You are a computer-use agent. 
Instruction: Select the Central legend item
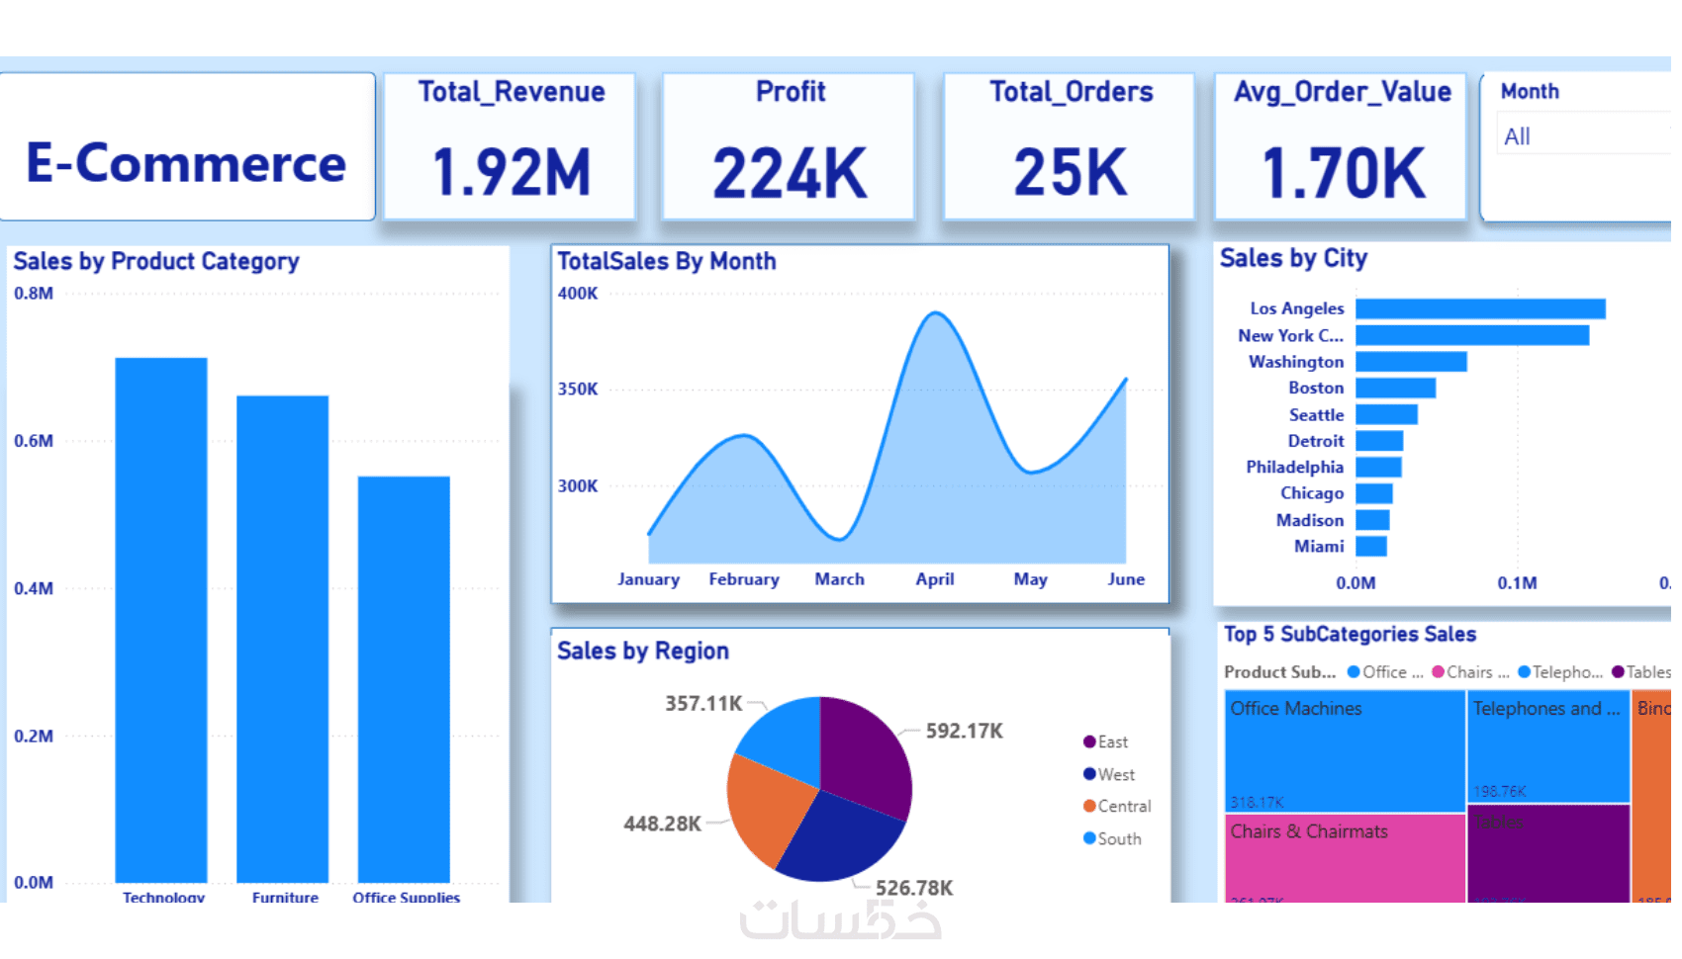1118,807
